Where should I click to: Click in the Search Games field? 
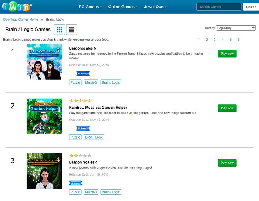tap(219, 7)
